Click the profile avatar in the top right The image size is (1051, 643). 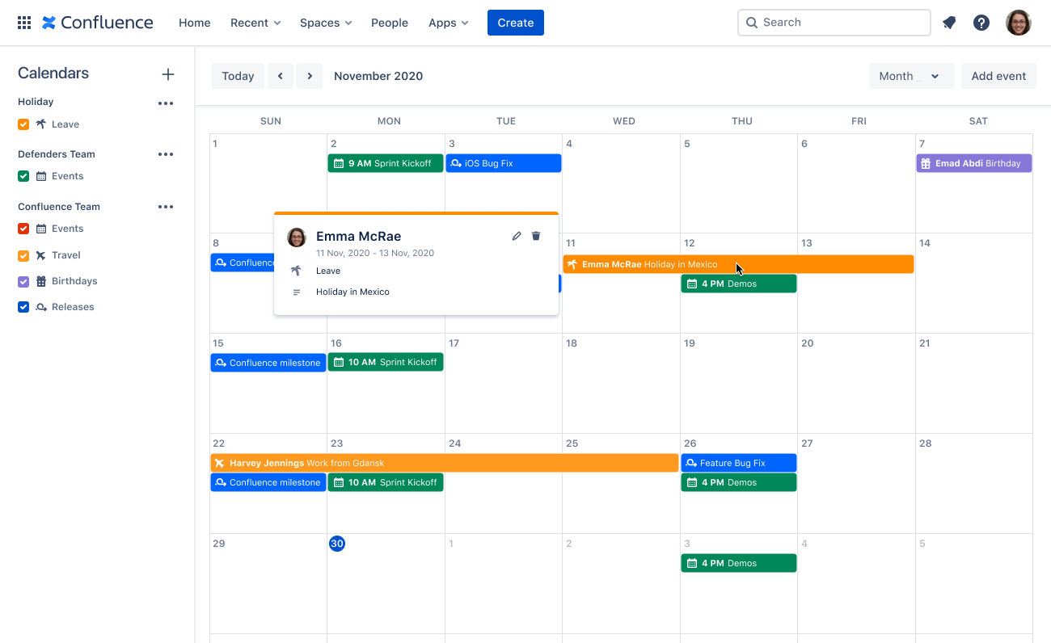[x=1018, y=22]
